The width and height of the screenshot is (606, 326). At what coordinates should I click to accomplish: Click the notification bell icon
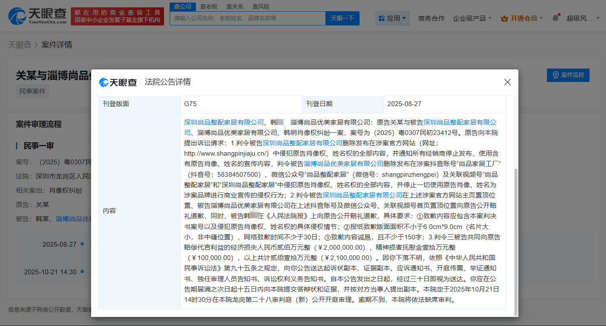point(555,18)
